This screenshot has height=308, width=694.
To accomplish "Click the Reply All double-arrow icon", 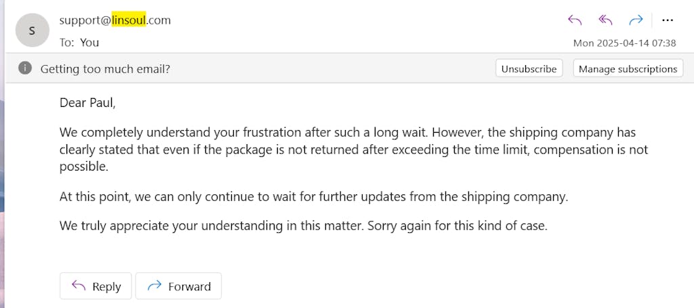I will tap(606, 20).
